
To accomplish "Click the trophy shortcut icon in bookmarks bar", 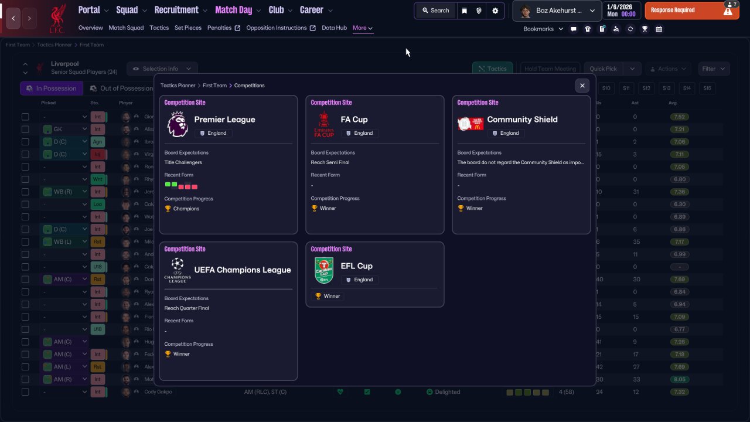I will (x=645, y=29).
